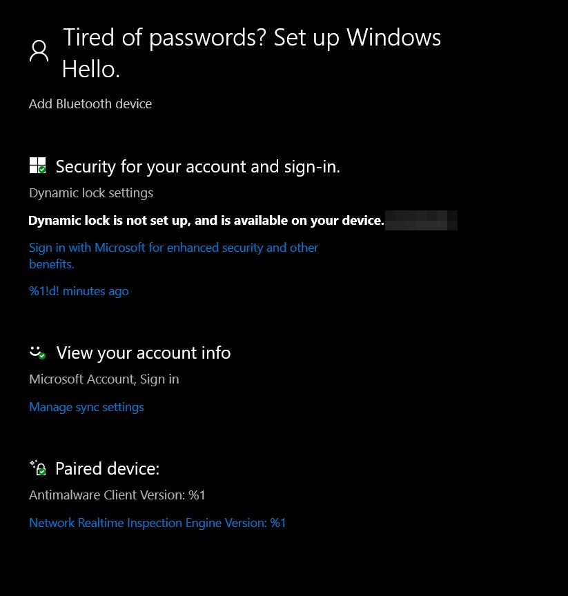568x596 pixels.
Task: Click "Antimalware Client Version: %1" text
Action: [x=117, y=495]
